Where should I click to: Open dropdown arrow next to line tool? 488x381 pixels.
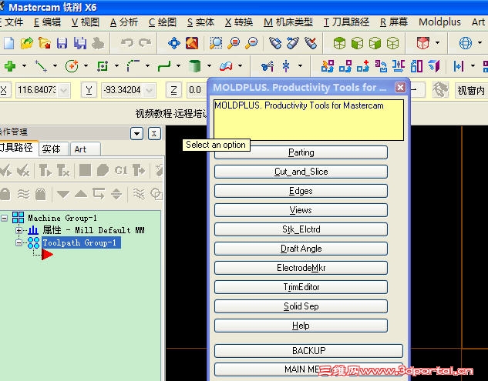pos(55,66)
